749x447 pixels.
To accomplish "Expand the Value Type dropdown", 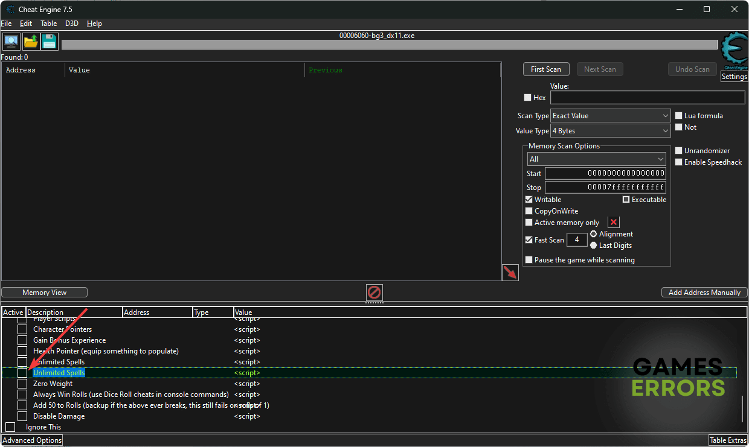I will 611,131.
